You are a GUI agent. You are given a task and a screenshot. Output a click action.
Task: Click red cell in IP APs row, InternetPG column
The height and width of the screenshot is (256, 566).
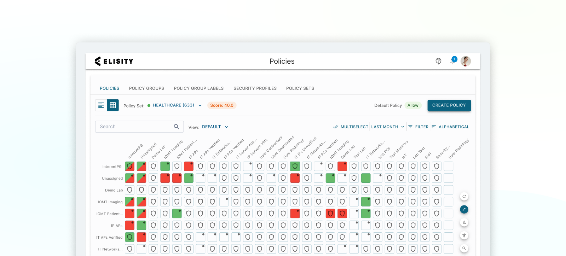point(130,225)
